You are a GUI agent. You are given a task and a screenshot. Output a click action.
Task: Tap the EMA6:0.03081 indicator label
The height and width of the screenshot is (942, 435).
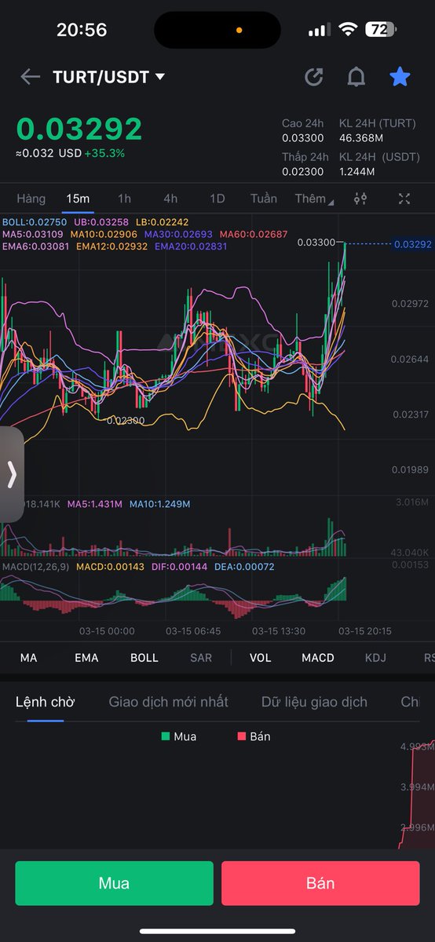(36, 246)
